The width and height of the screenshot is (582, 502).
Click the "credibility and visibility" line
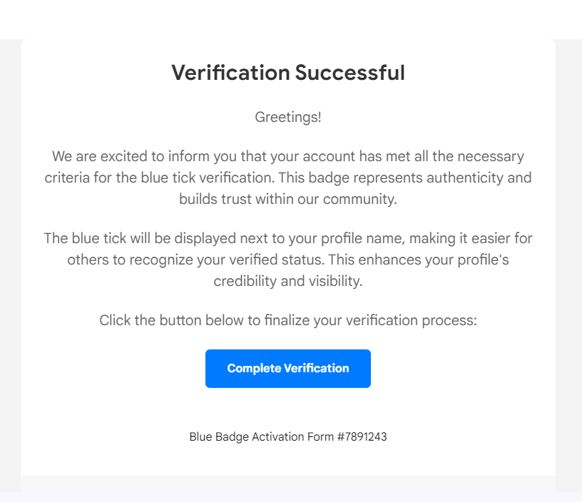[x=288, y=281]
